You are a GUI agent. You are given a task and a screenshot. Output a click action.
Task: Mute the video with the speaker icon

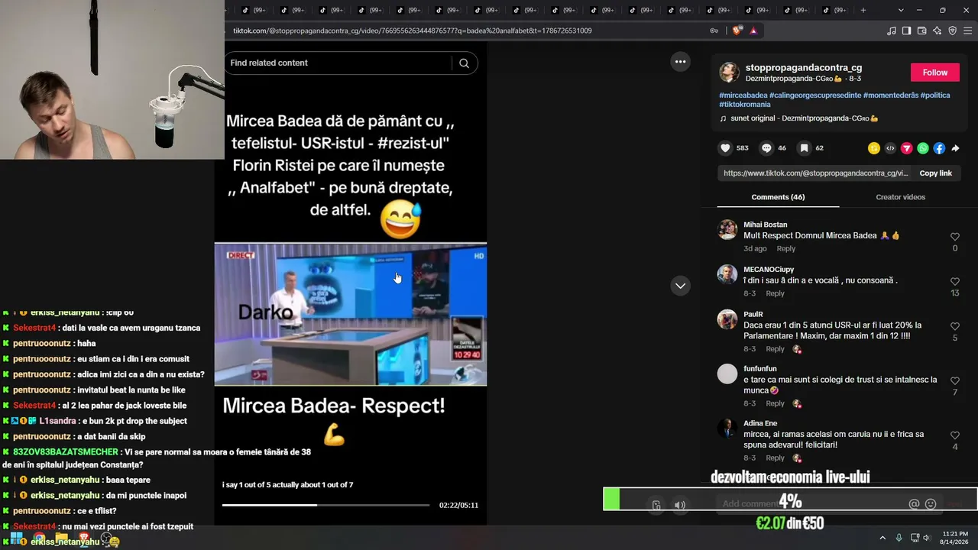click(680, 505)
